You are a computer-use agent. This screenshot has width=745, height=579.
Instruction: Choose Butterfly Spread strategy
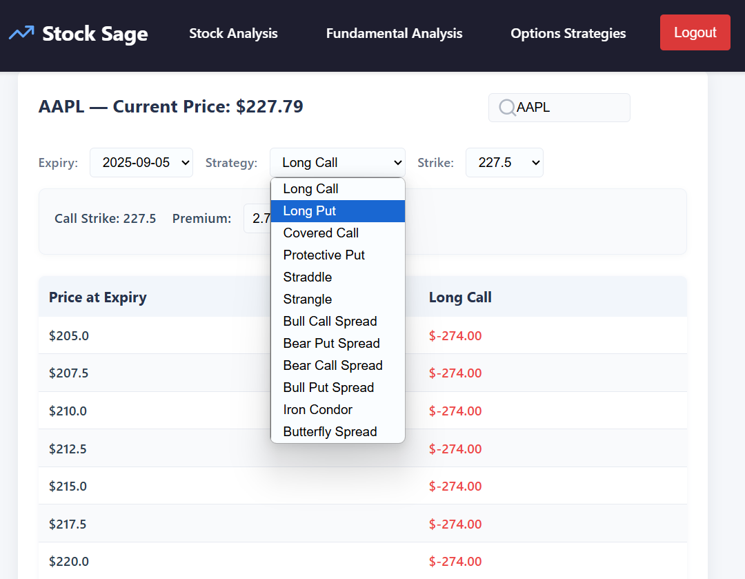(x=338, y=431)
